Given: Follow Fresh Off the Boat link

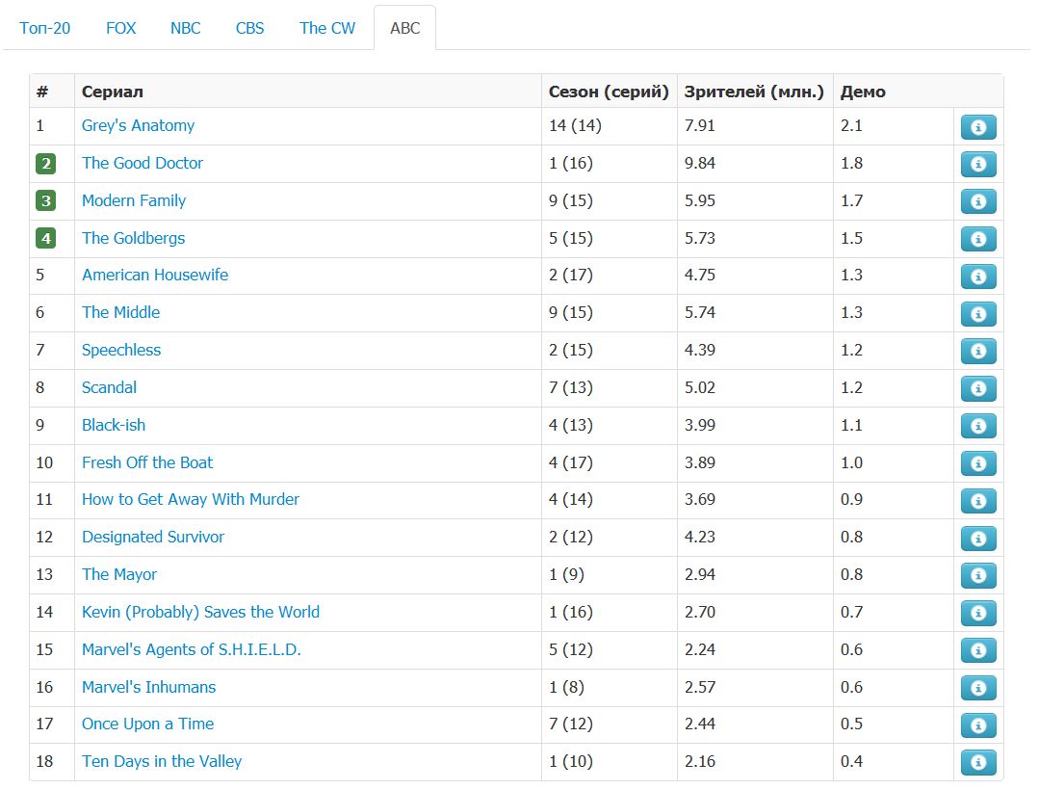Looking at the screenshot, I should click(x=147, y=461).
